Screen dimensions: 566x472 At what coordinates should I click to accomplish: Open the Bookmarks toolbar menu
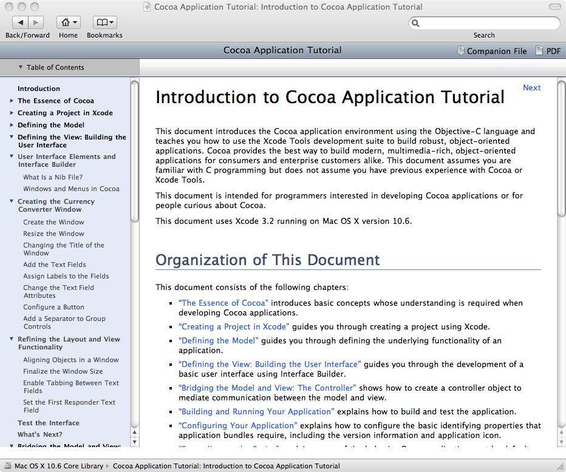(x=104, y=22)
